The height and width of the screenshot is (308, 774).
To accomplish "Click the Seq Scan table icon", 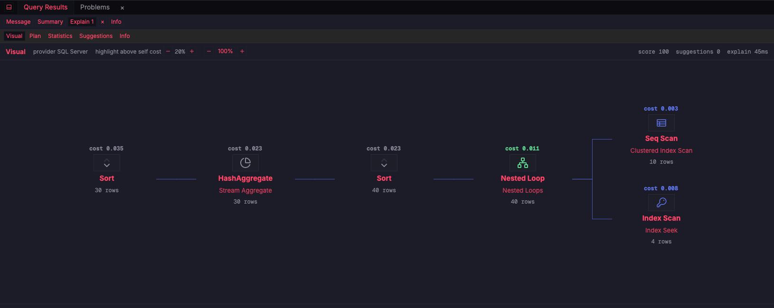I will pyautogui.click(x=661, y=123).
